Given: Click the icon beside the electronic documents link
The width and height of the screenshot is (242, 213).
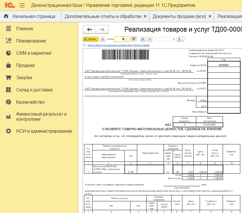Looking at the screenshot, I should coord(84,45).
